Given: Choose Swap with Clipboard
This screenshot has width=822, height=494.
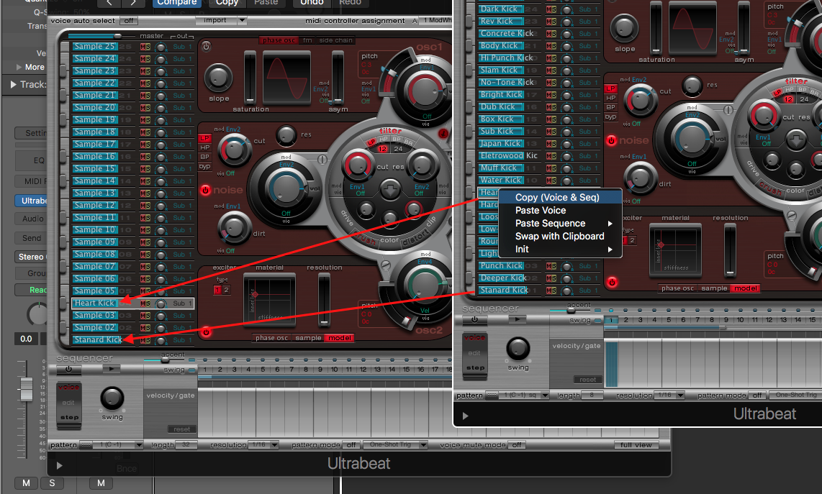Looking at the screenshot, I should point(559,237).
